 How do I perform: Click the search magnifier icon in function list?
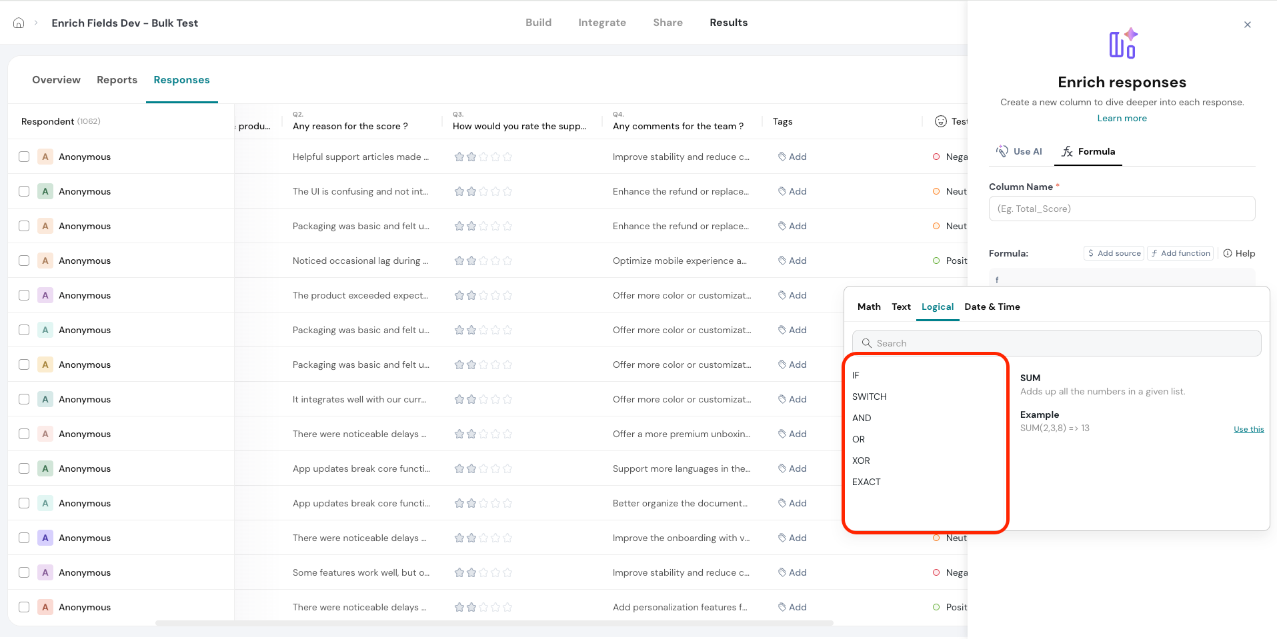[x=867, y=343]
